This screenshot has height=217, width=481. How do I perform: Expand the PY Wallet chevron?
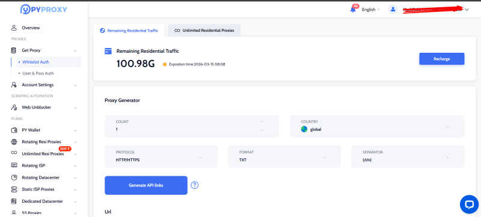(75, 131)
